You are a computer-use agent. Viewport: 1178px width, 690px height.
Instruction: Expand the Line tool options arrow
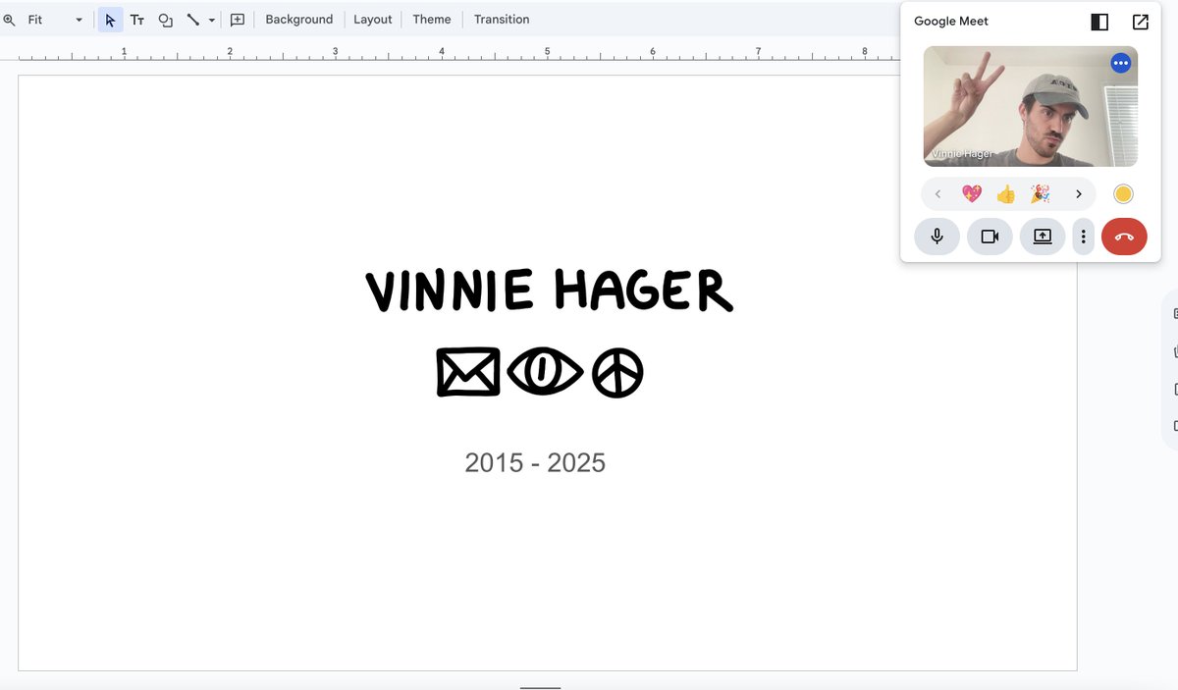[211, 19]
